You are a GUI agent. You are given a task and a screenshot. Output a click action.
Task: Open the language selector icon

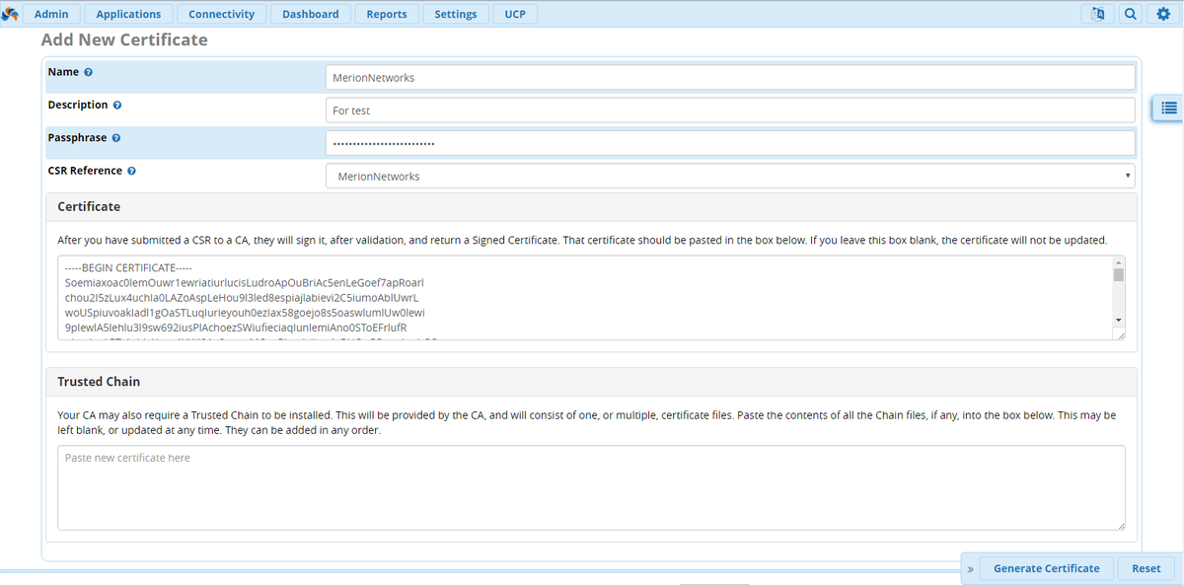click(x=1097, y=14)
